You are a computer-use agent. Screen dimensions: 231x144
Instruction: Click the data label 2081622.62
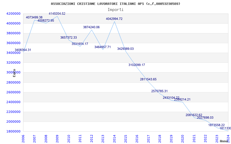click(194, 115)
